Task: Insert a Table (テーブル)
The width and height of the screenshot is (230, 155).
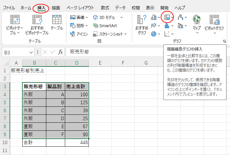Action: 57,20
